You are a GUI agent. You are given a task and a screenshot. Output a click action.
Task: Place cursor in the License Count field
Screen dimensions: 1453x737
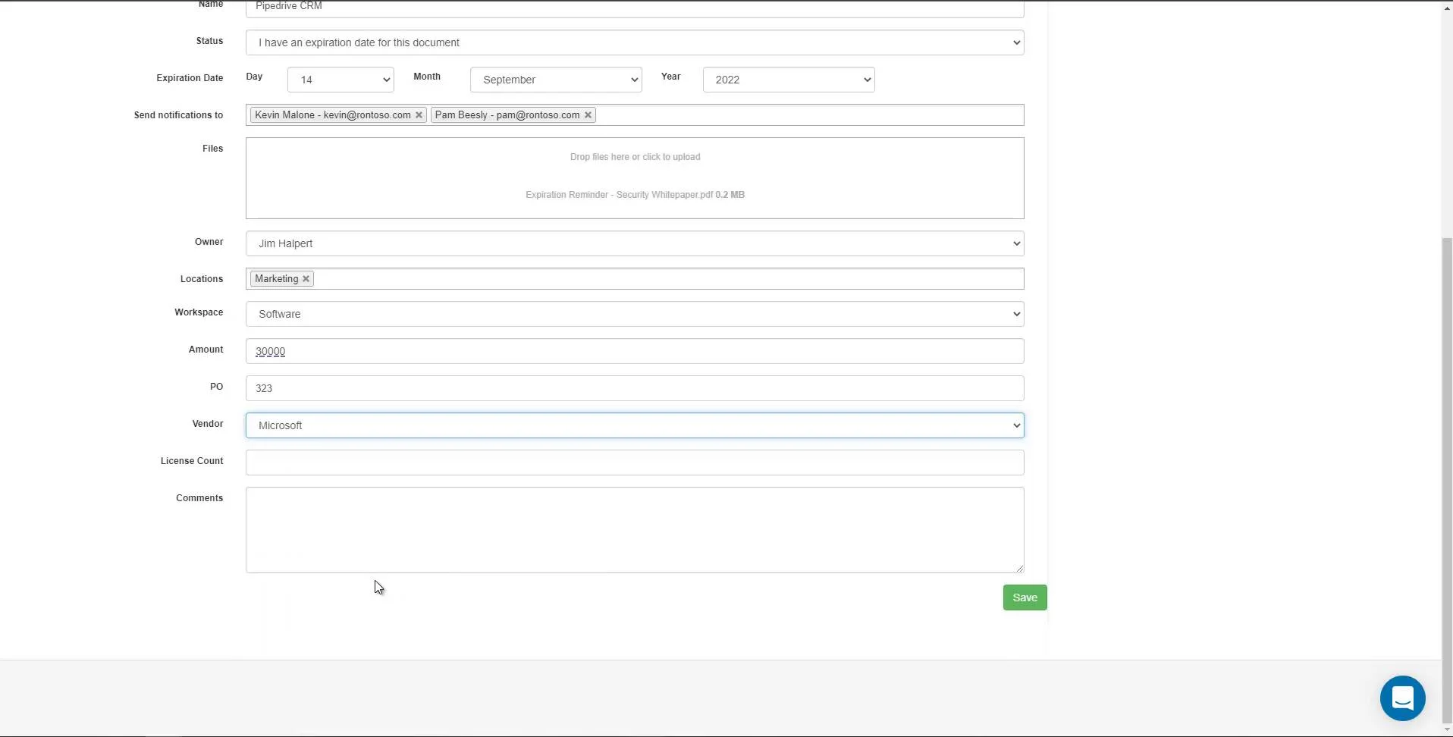pyautogui.click(x=635, y=462)
